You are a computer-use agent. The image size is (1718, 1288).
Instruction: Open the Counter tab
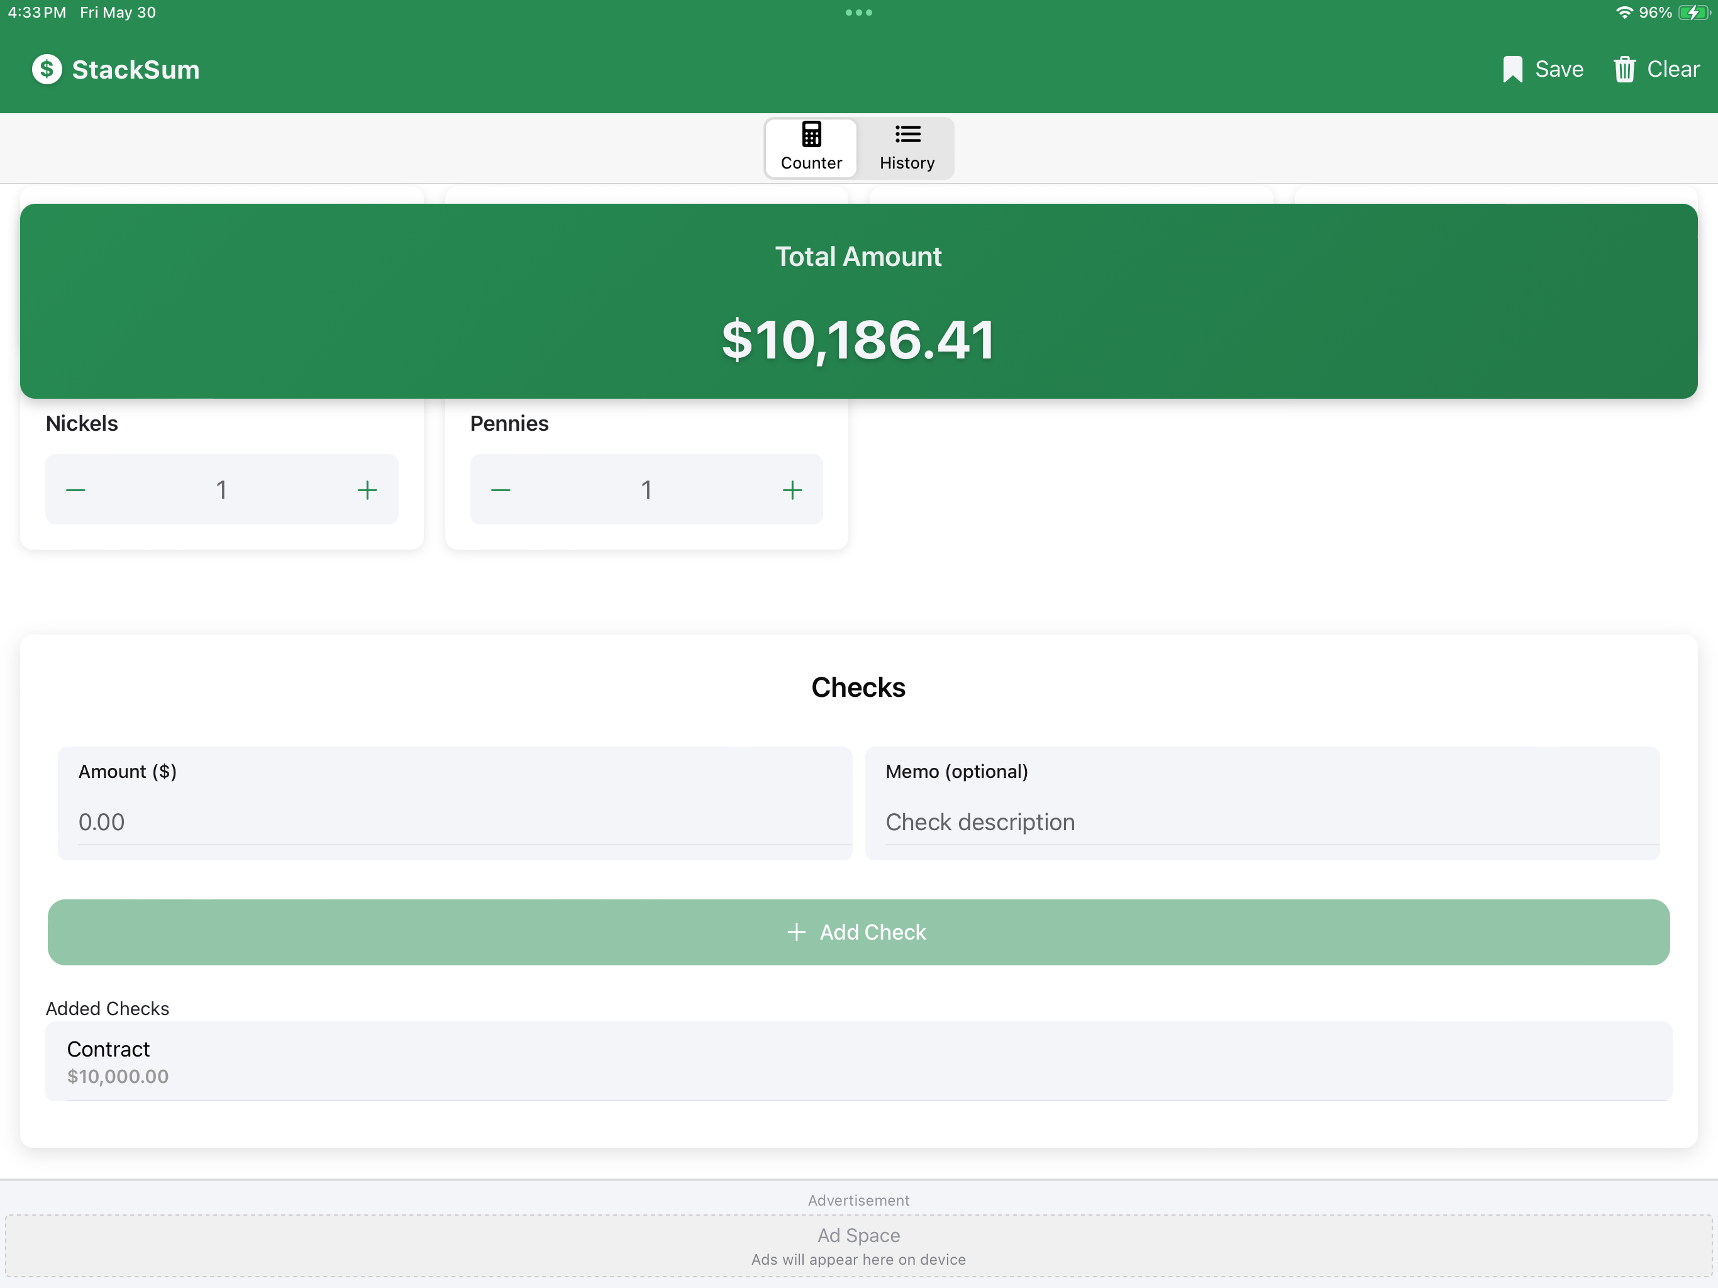pyautogui.click(x=811, y=148)
